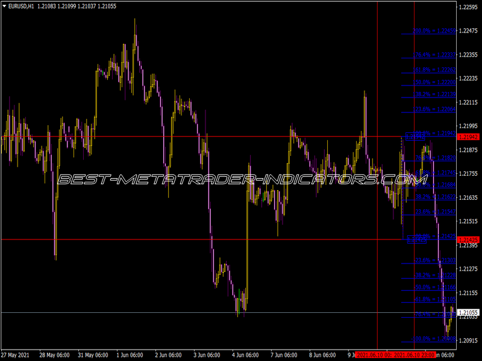The height and width of the screenshot is (361, 482).
Task: Click the 28 May 06:00 time axis label
Action: (x=54, y=355)
